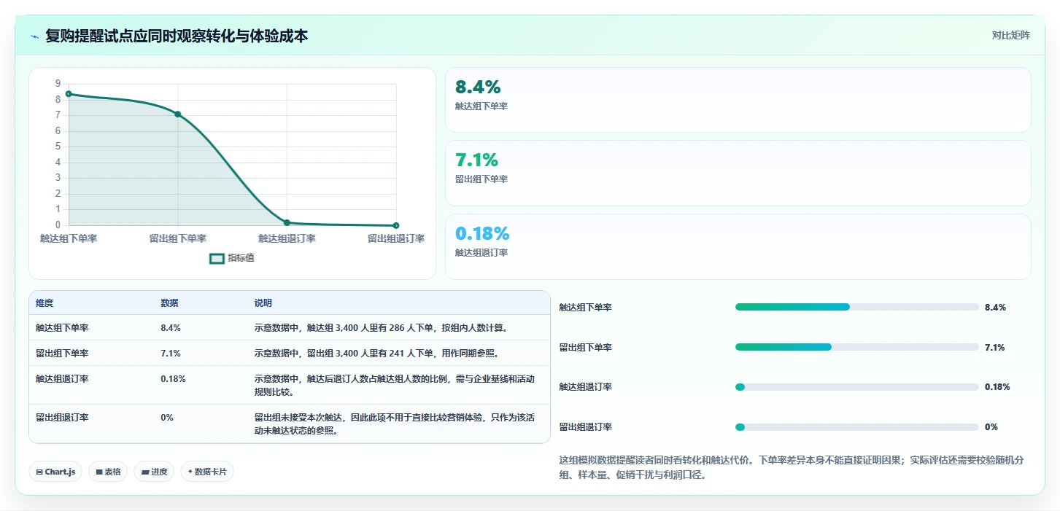The image size is (1060, 511).
Task: Click the chart point for 触达组退订率
Action: (287, 222)
